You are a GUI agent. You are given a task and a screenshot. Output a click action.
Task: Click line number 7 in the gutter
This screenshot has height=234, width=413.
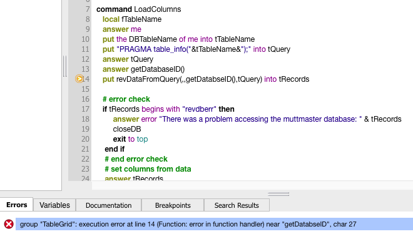(x=88, y=9)
